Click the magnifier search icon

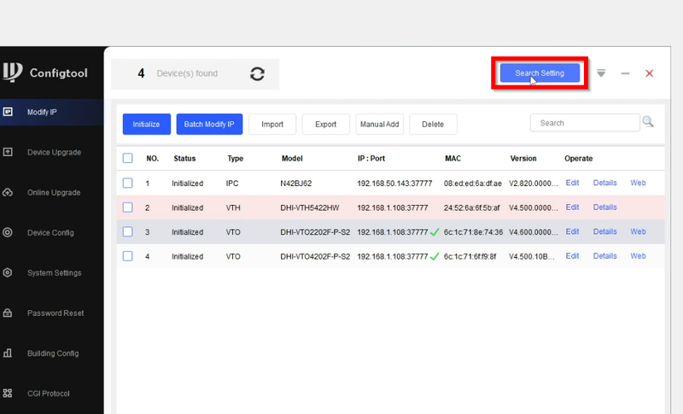(648, 122)
